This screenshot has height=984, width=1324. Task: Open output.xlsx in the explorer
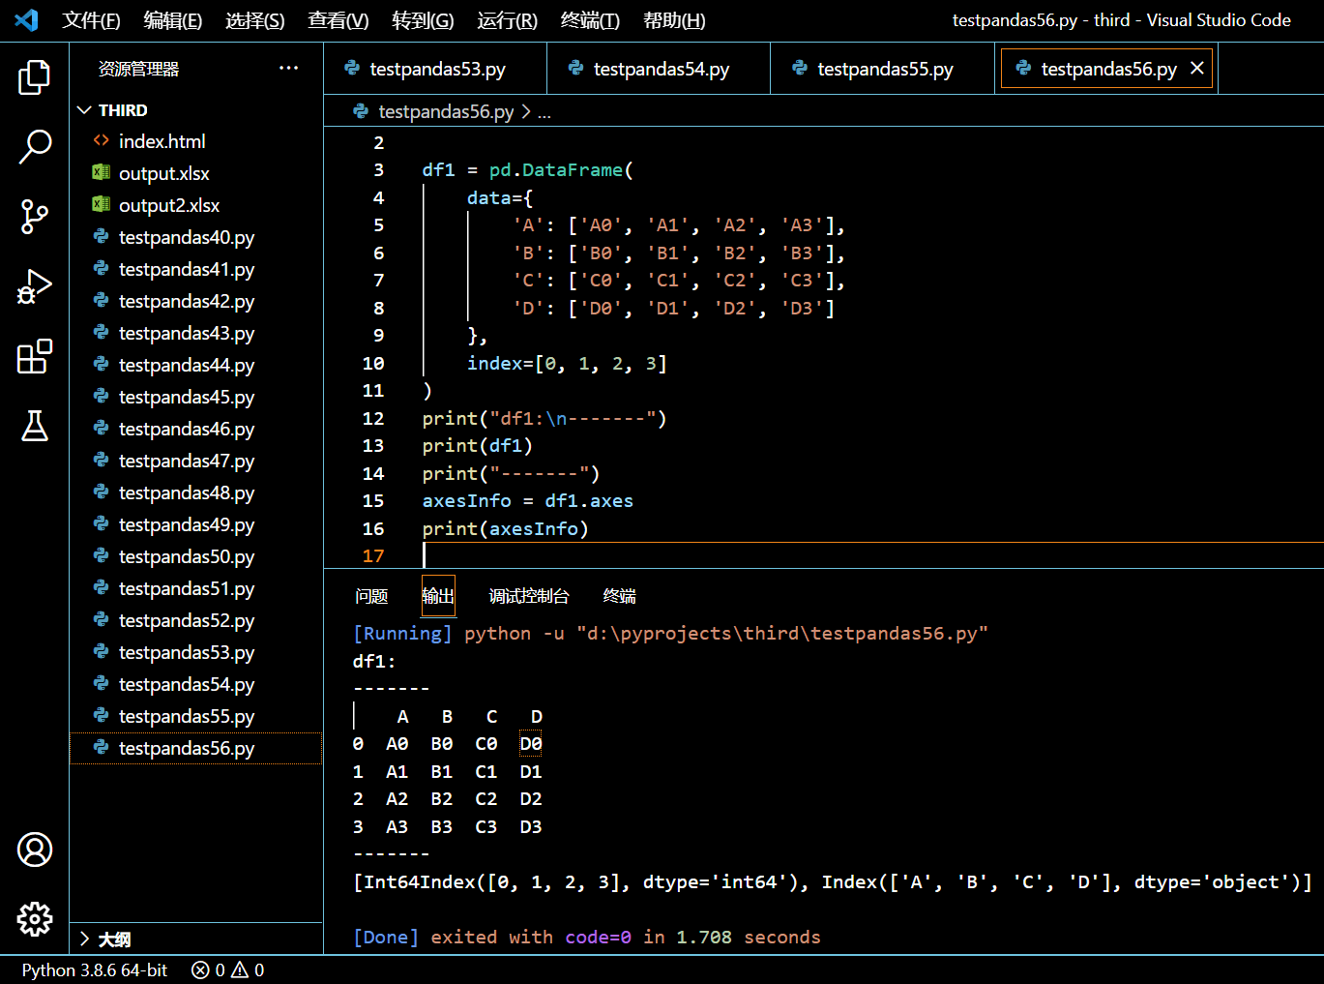196,173
